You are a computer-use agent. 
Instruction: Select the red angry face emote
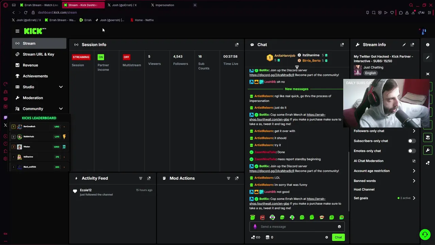click(x=262, y=217)
